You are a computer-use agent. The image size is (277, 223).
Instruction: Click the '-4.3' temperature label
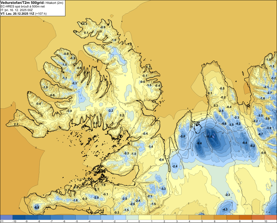(225, 210)
